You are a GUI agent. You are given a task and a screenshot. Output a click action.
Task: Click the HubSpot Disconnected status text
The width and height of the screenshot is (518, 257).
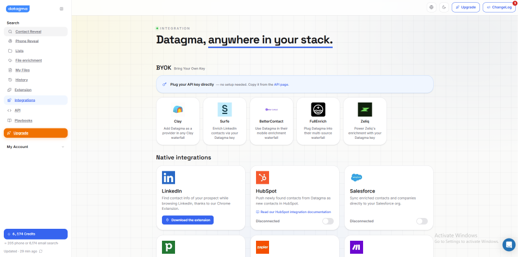coord(267,221)
